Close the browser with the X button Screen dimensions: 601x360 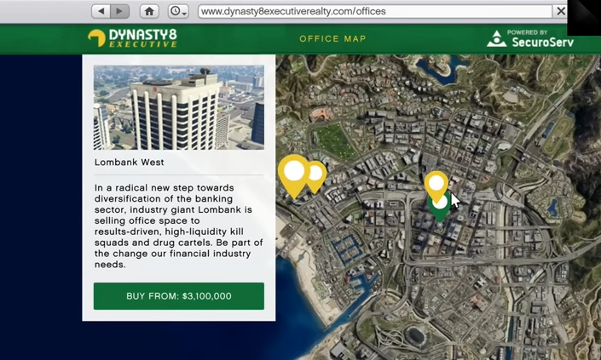pyautogui.click(x=560, y=11)
